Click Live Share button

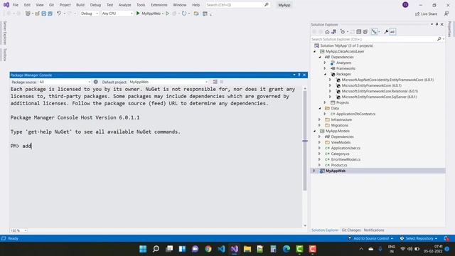point(426,14)
